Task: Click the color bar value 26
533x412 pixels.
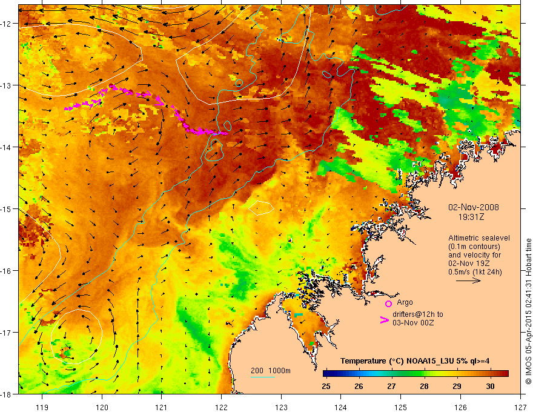Action: [x=359, y=387]
